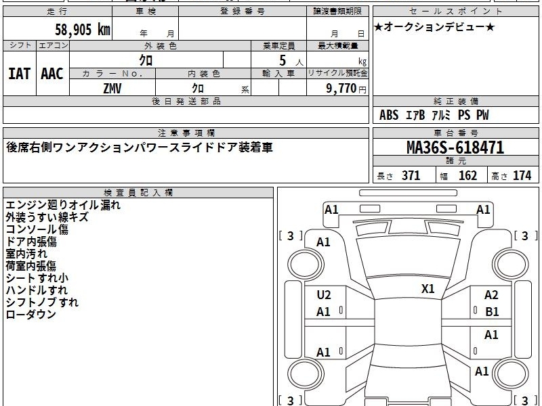Click the inspector note ローダウン
Screen dimensions: 542x406
pos(30,314)
